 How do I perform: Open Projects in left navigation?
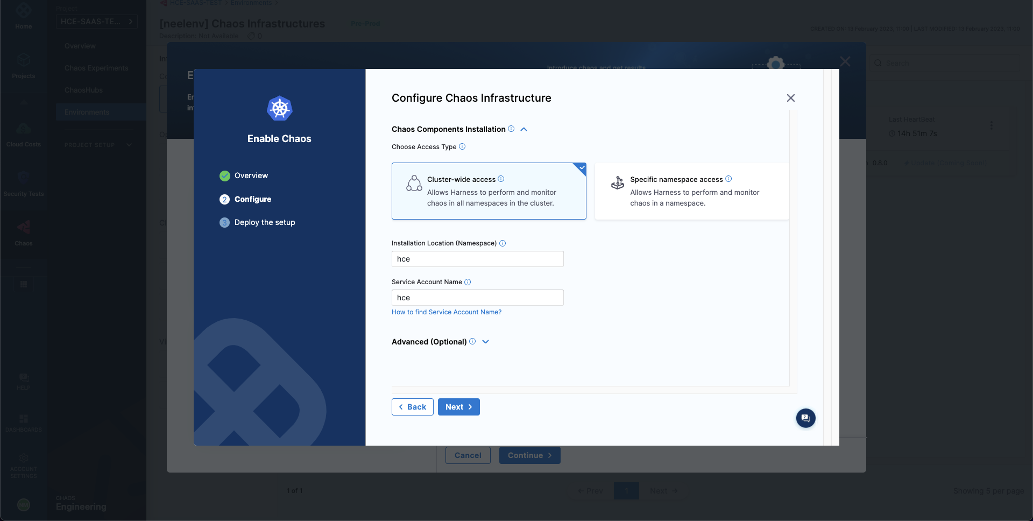(x=24, y=66)
